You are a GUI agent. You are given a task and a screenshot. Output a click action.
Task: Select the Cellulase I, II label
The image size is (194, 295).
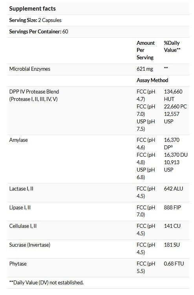23,226
